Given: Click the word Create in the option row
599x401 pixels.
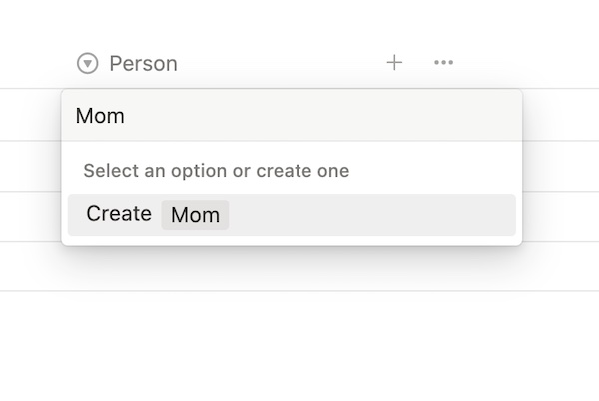Looking at the screenshot, I should point(119,213).
